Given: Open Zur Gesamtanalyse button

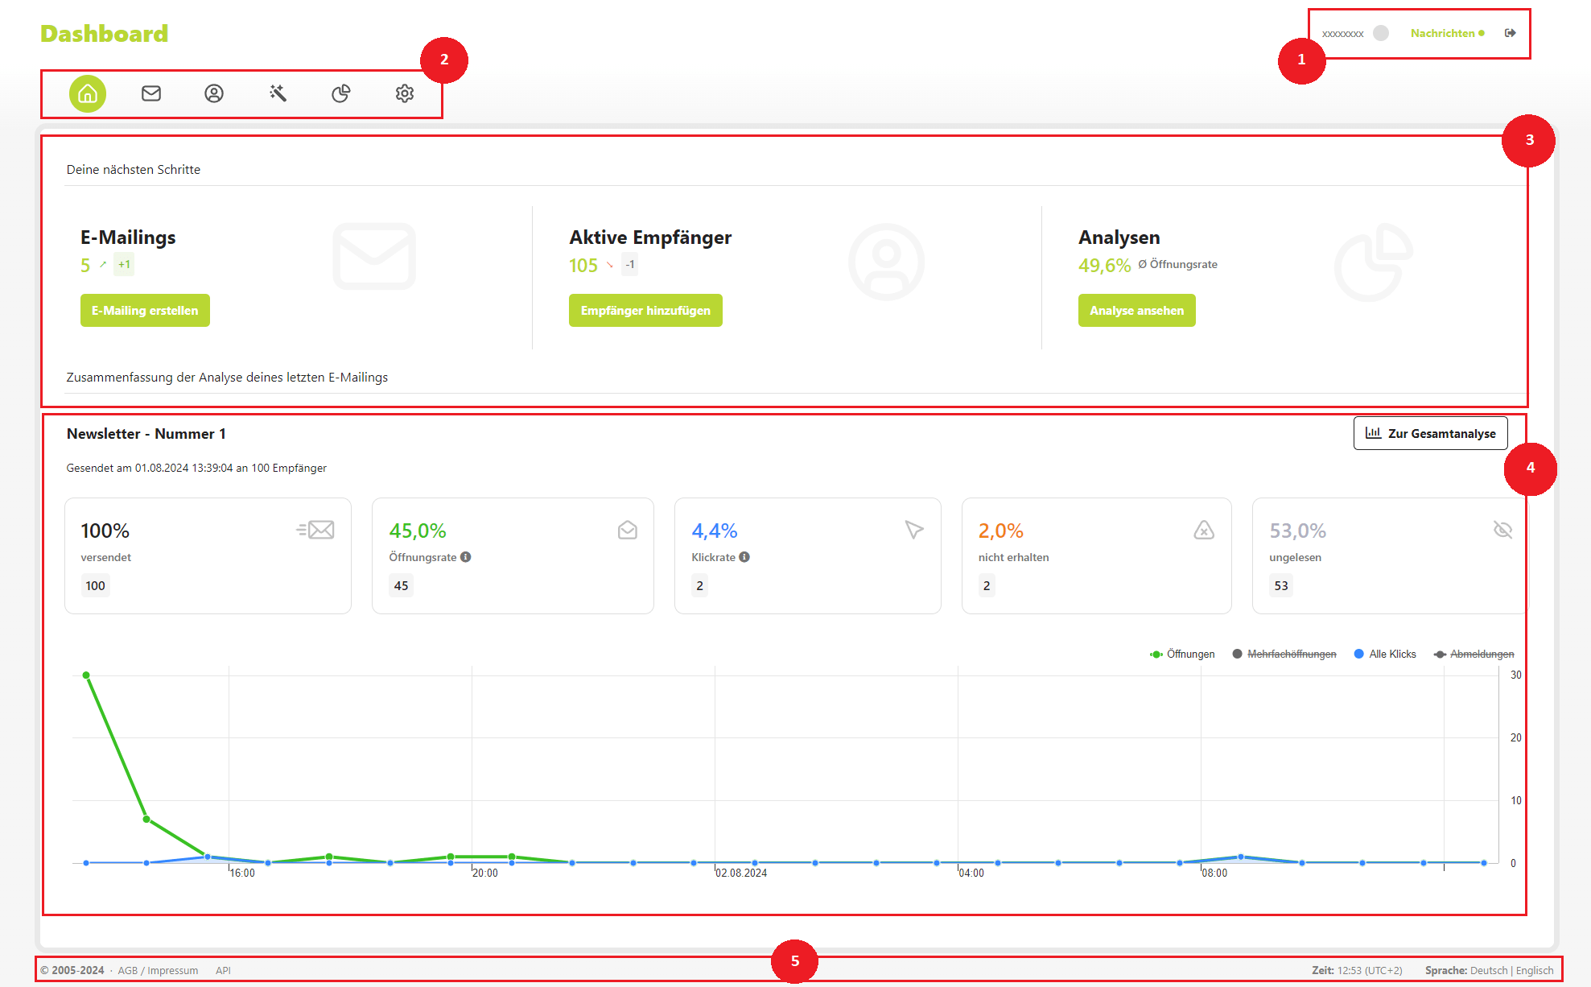Looking at the screenshot, I should coord(1430,433).
